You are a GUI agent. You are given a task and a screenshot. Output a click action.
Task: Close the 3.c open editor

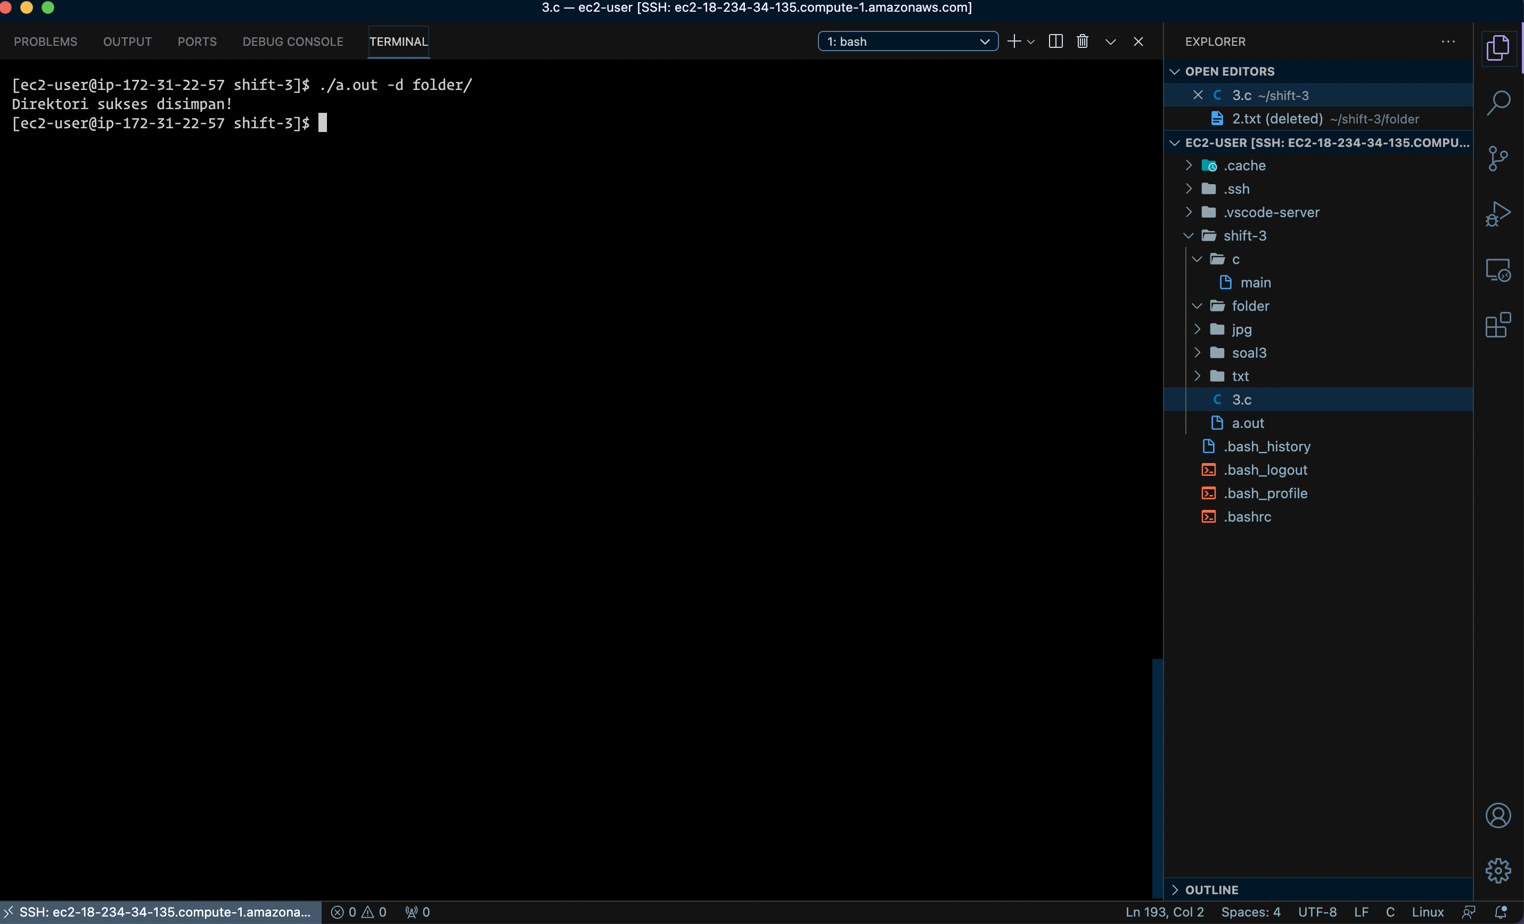(1198, 95)
